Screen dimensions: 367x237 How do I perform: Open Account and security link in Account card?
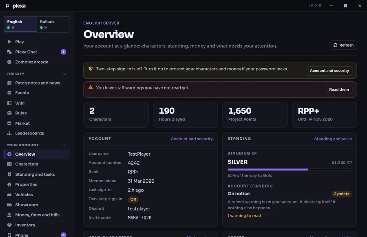pyautogui.click(x=192, y=139)
